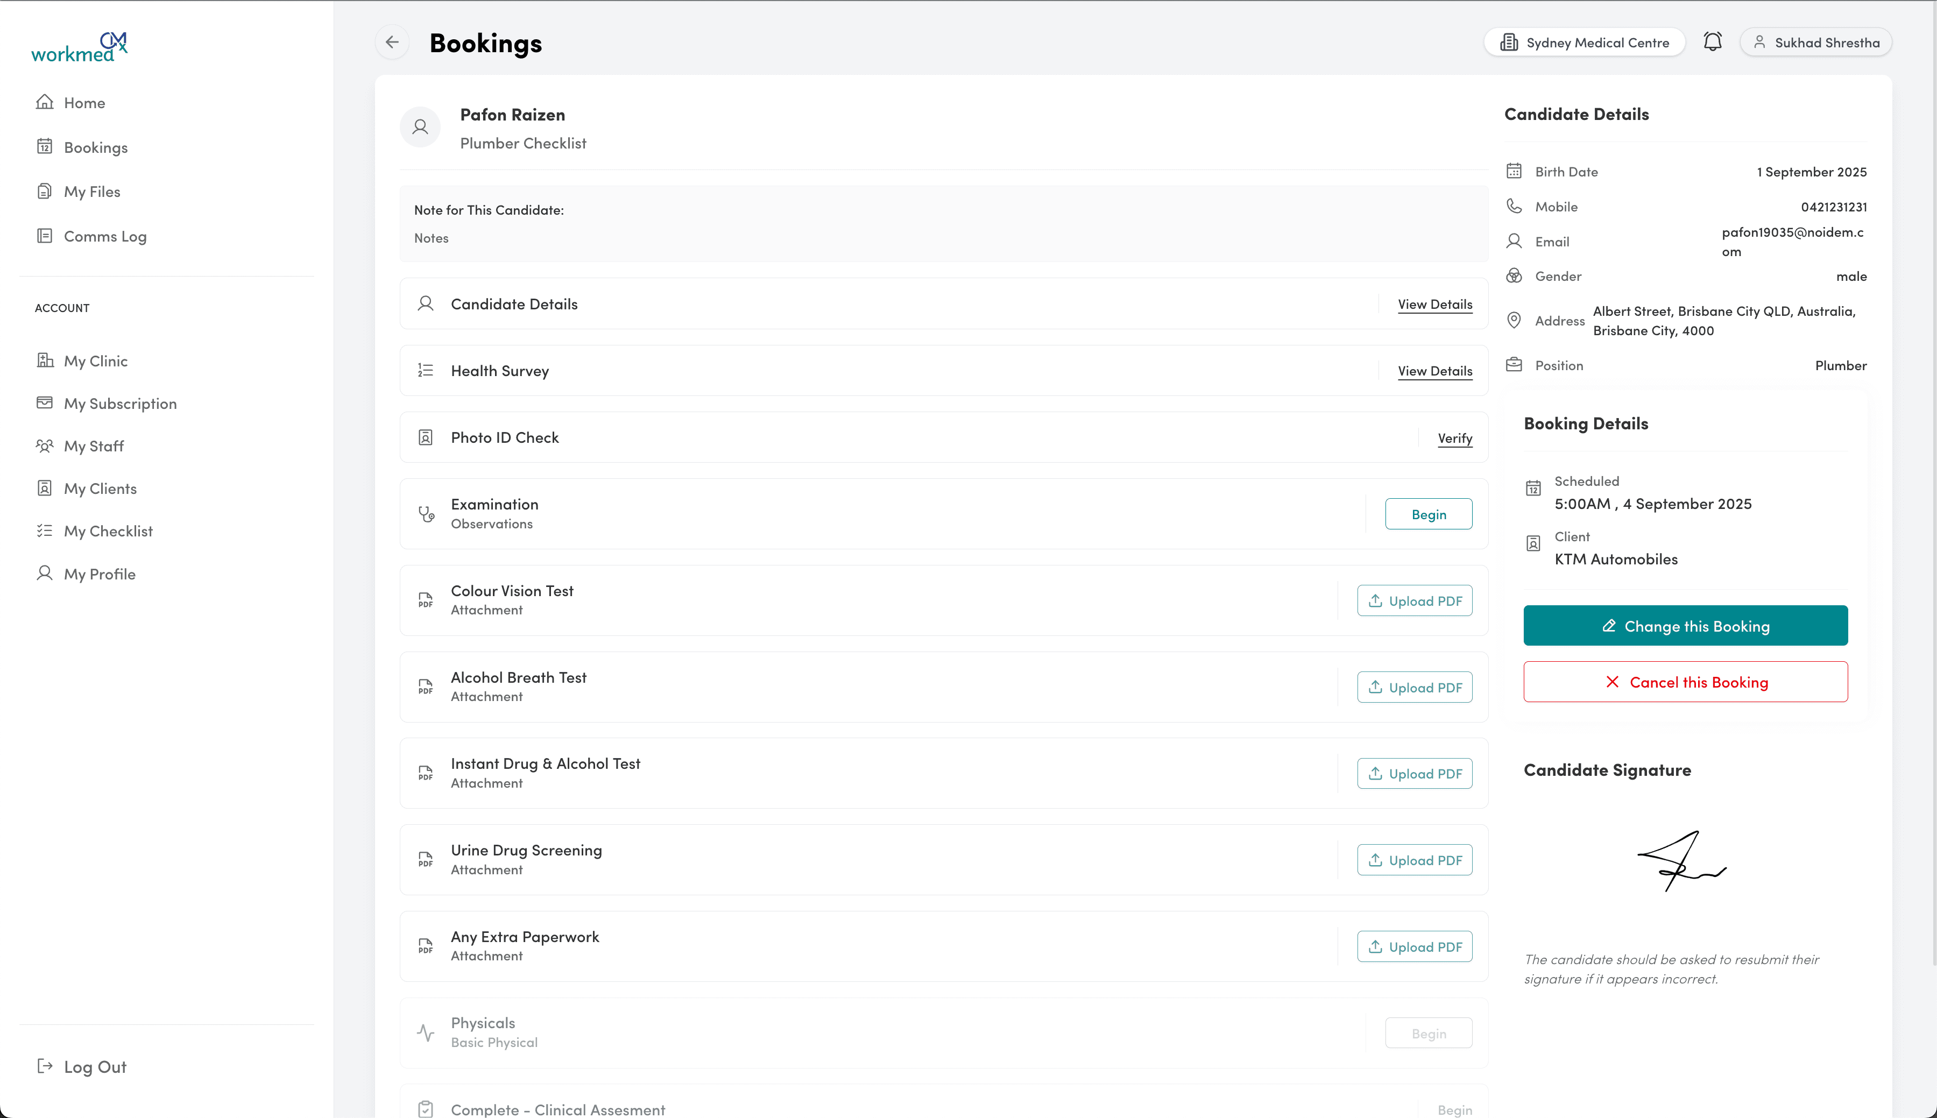
Task: Click the candidate signature image
Action: click(1681, 861)
